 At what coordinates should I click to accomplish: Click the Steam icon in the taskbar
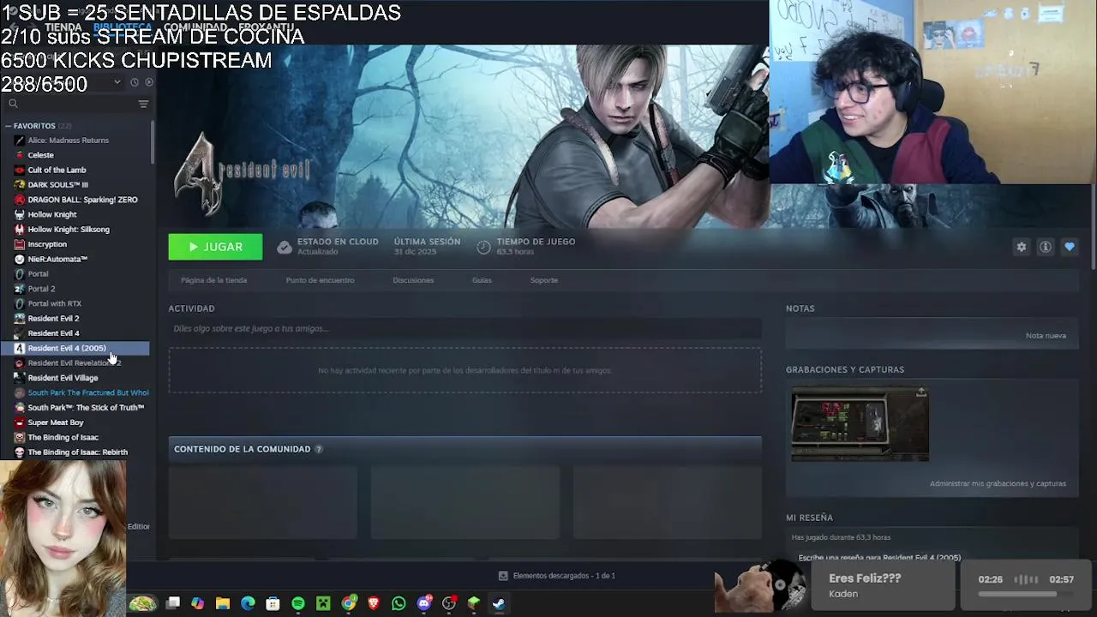[x=499, y=603]
